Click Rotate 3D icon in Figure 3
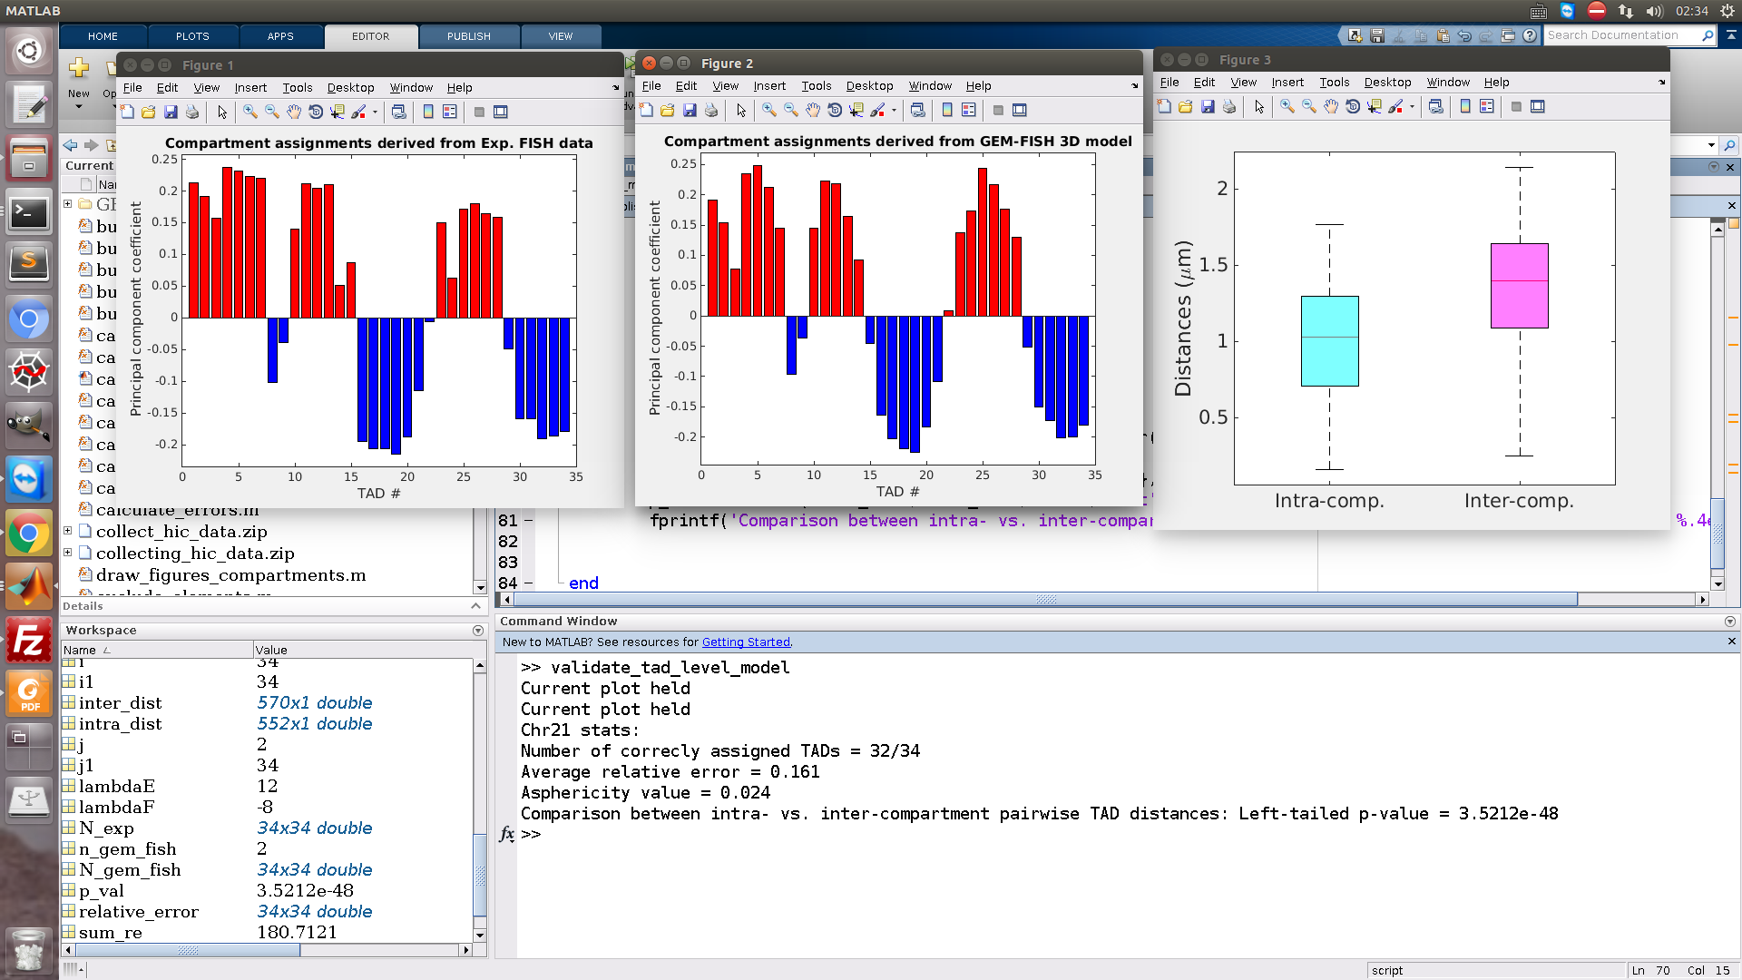1742x980 pixels. click(x=1353, y=107)
